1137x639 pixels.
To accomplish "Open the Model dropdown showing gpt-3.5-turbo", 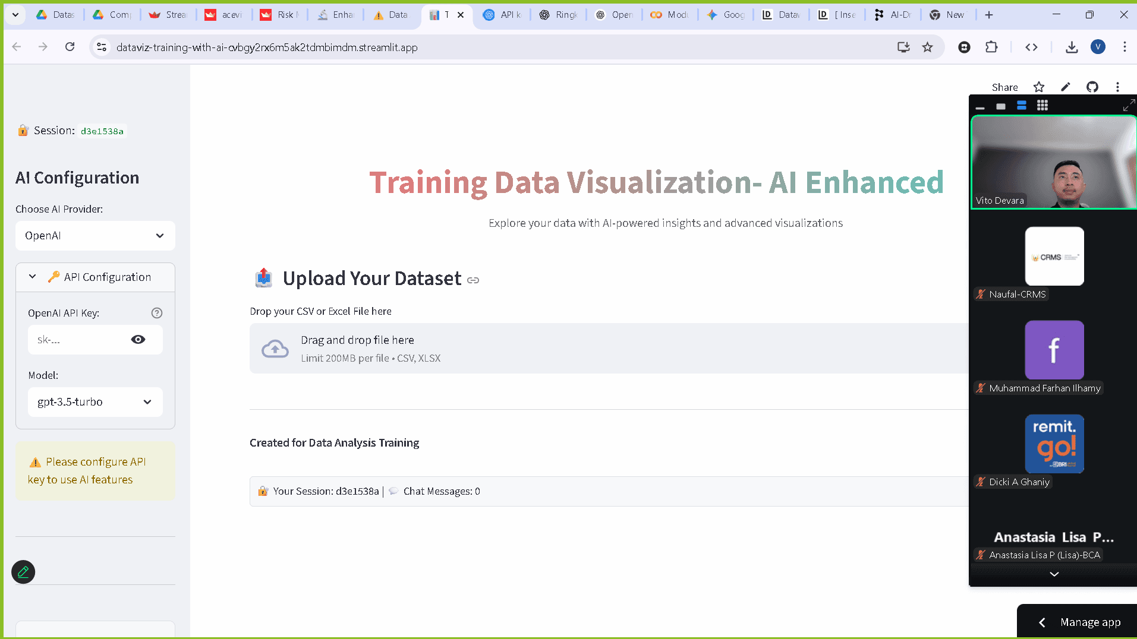I will coord(95,402).
